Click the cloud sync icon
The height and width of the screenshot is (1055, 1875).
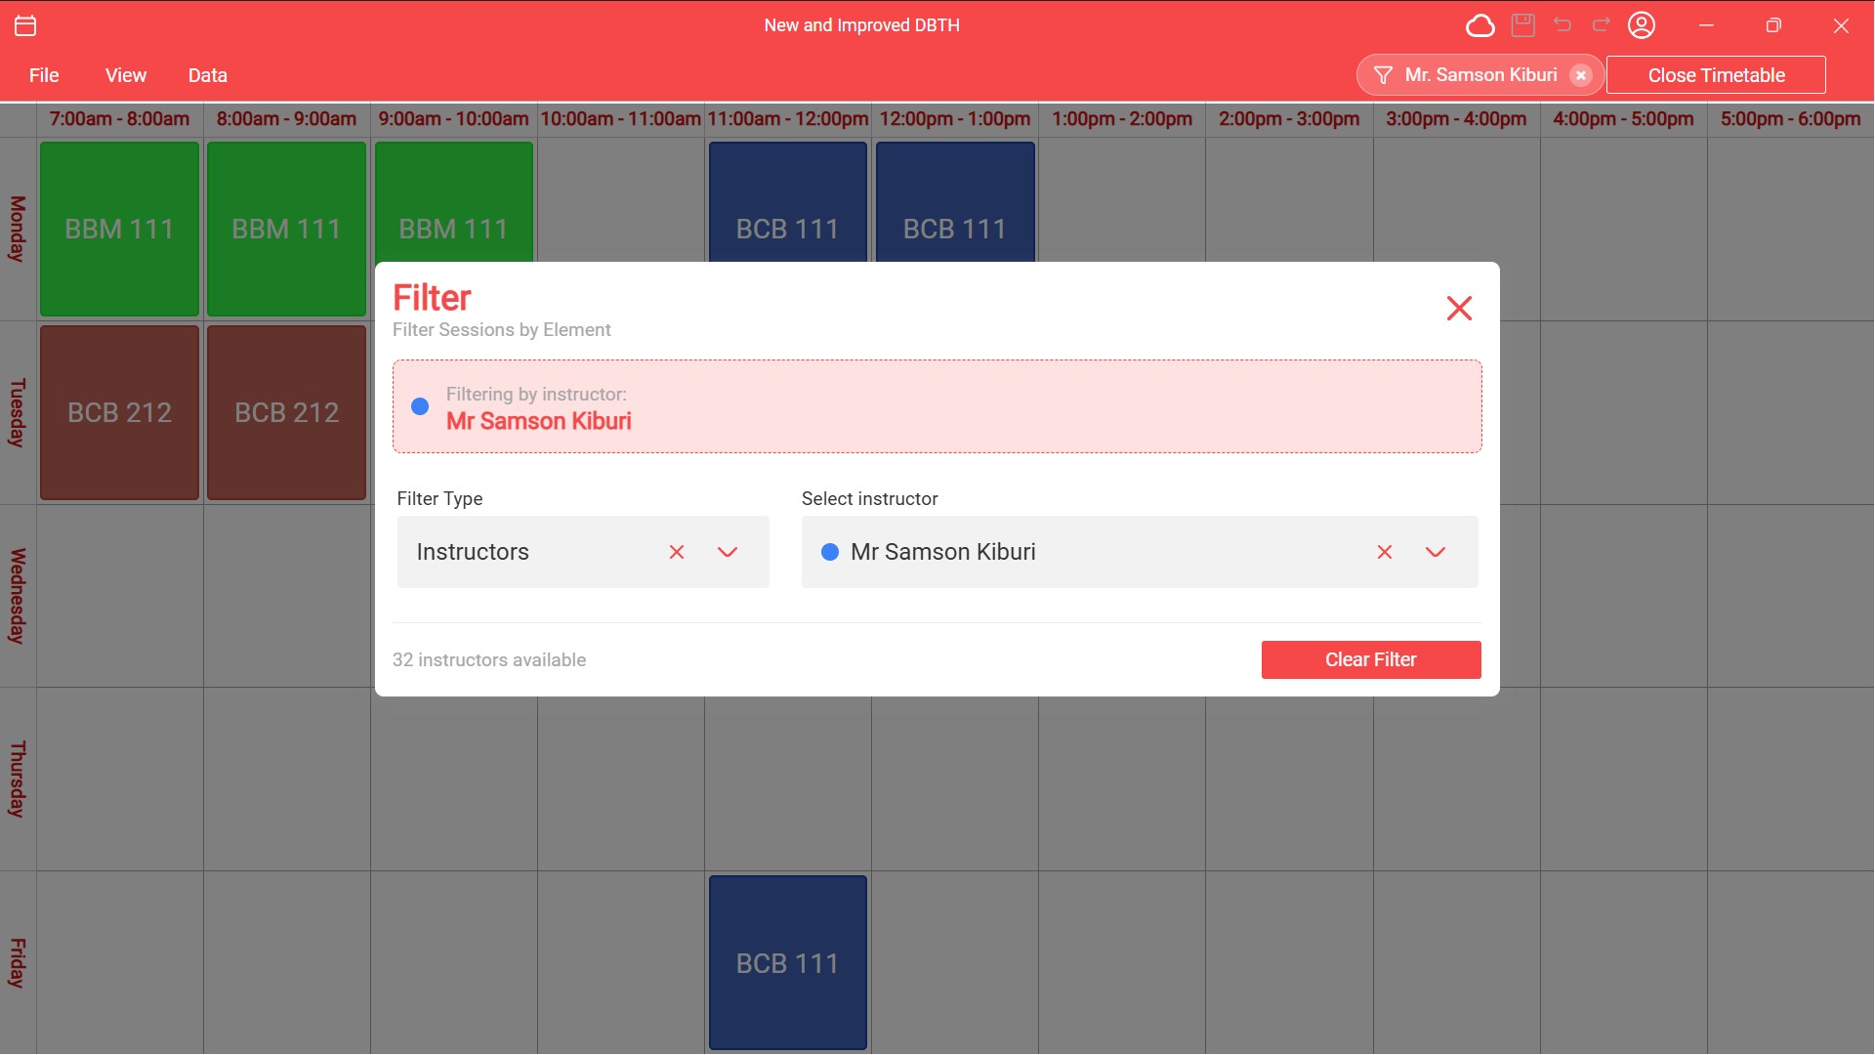pyautogui.click(x=1480, y=25)
